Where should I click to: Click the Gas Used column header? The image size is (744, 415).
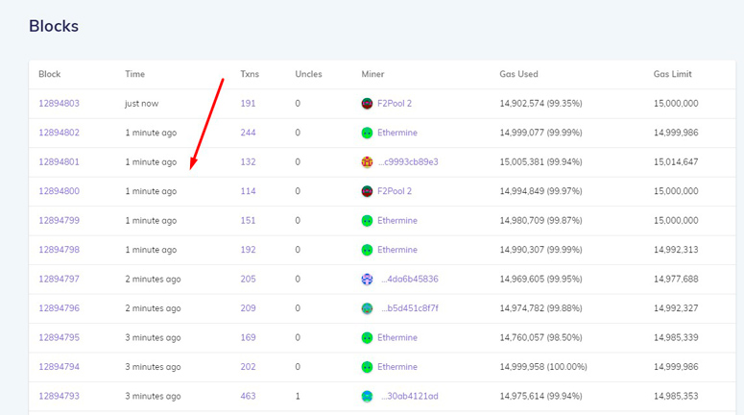[518, 74]
